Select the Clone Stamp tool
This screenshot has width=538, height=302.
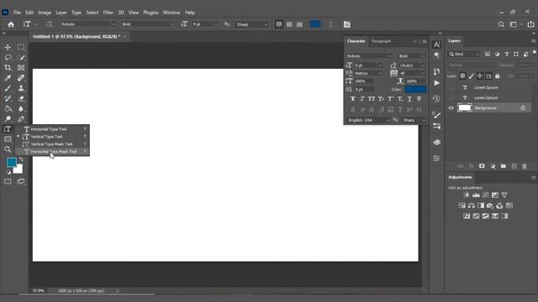[21, 88]
